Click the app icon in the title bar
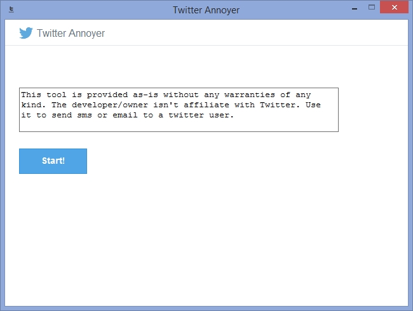 coord(11,10)
